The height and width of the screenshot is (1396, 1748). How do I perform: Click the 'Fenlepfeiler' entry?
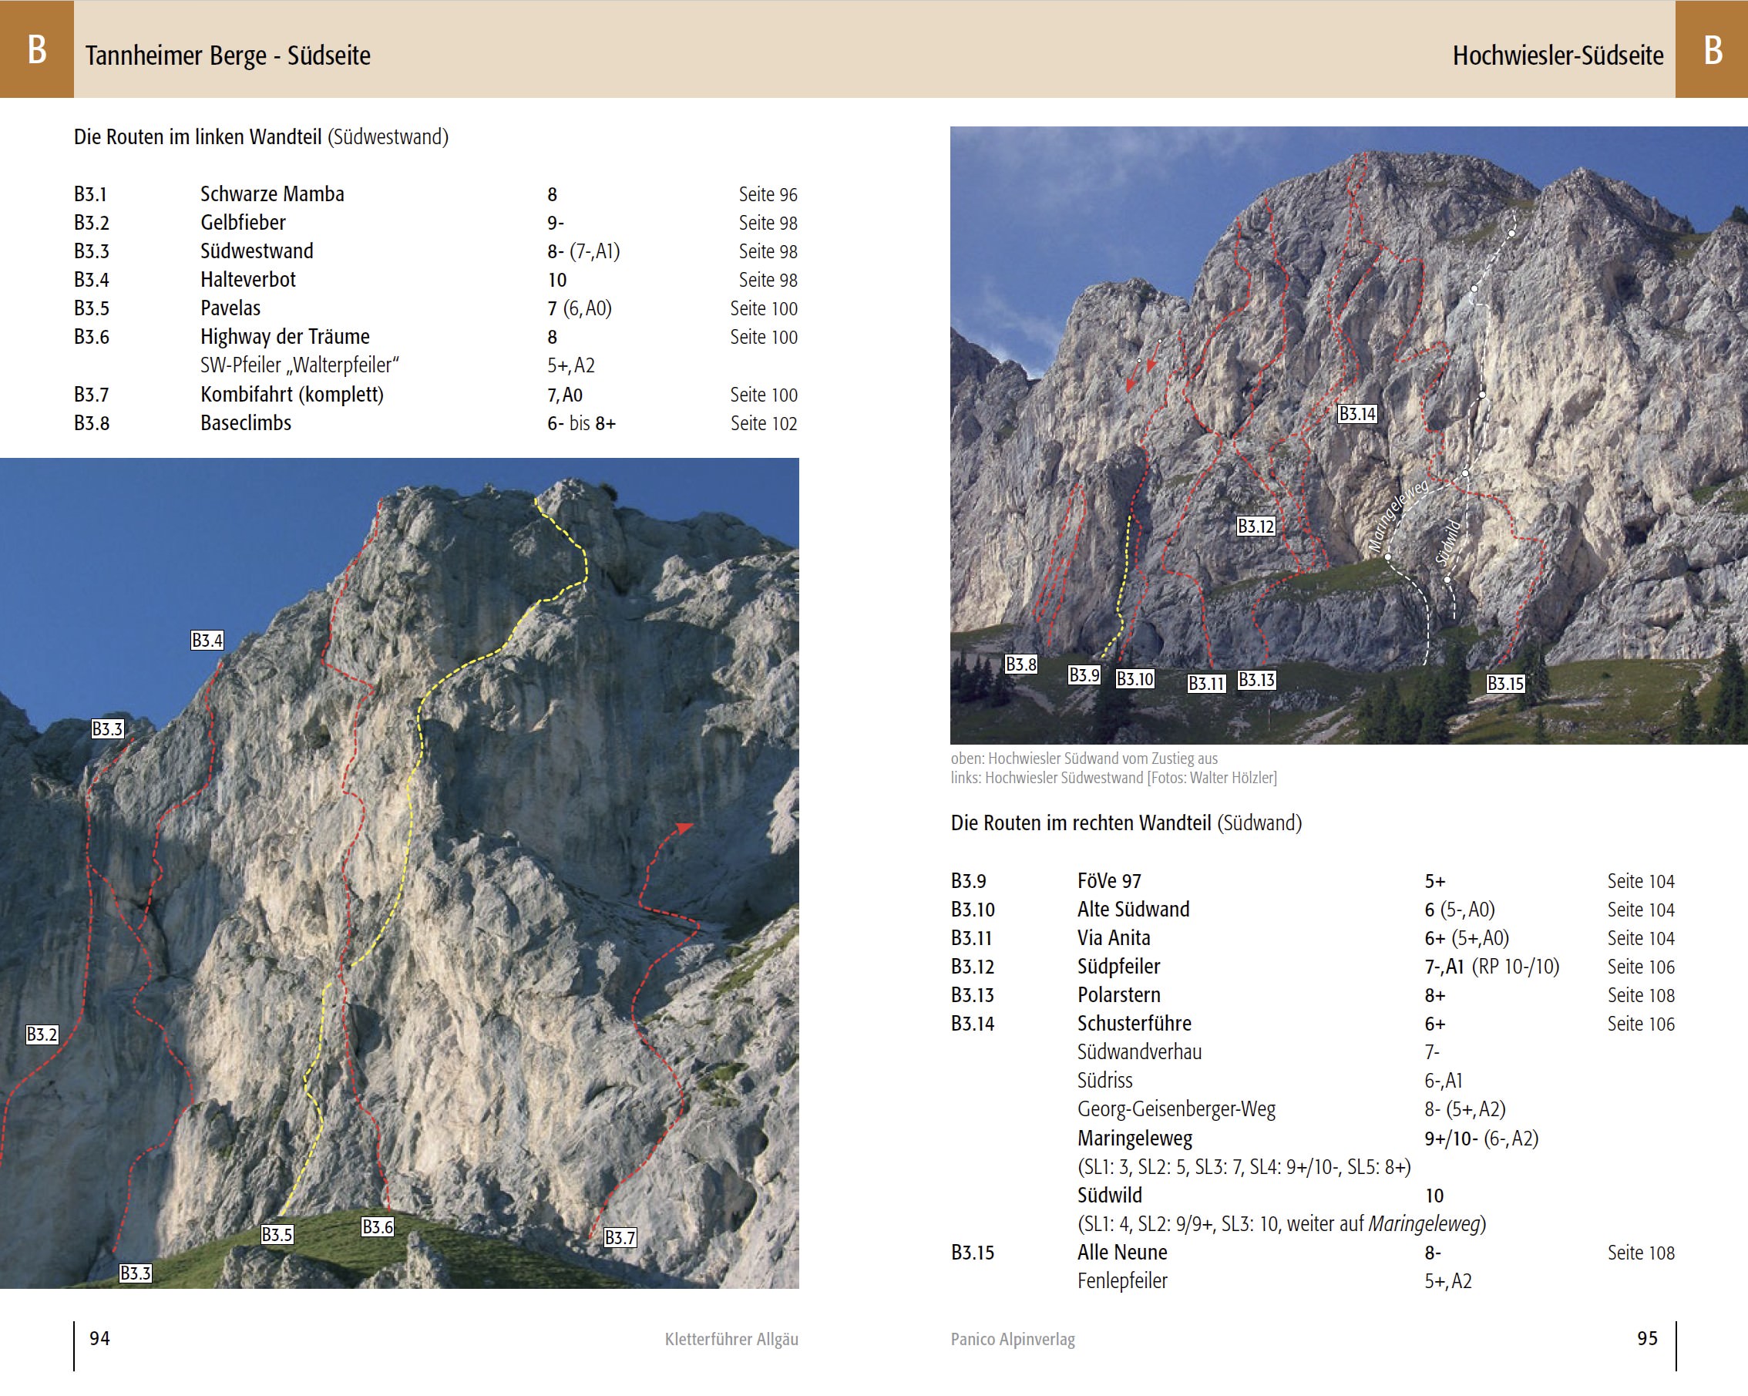coord(1122,1282)
